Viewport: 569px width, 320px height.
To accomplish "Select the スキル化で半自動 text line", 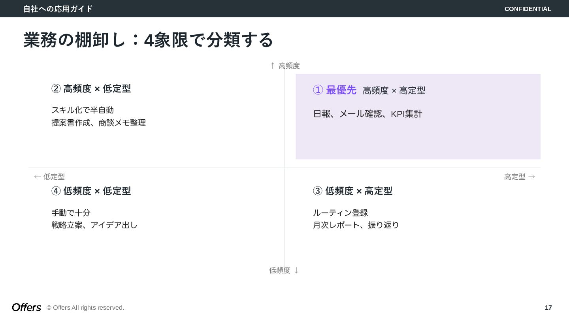I will click(83, 110).
